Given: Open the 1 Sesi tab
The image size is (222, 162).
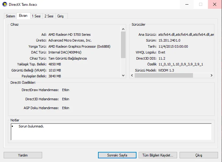Looking at the screenshot, I should [x=36, y=16].
